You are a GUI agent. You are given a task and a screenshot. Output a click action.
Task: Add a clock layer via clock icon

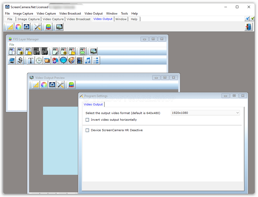click(39, 60)
